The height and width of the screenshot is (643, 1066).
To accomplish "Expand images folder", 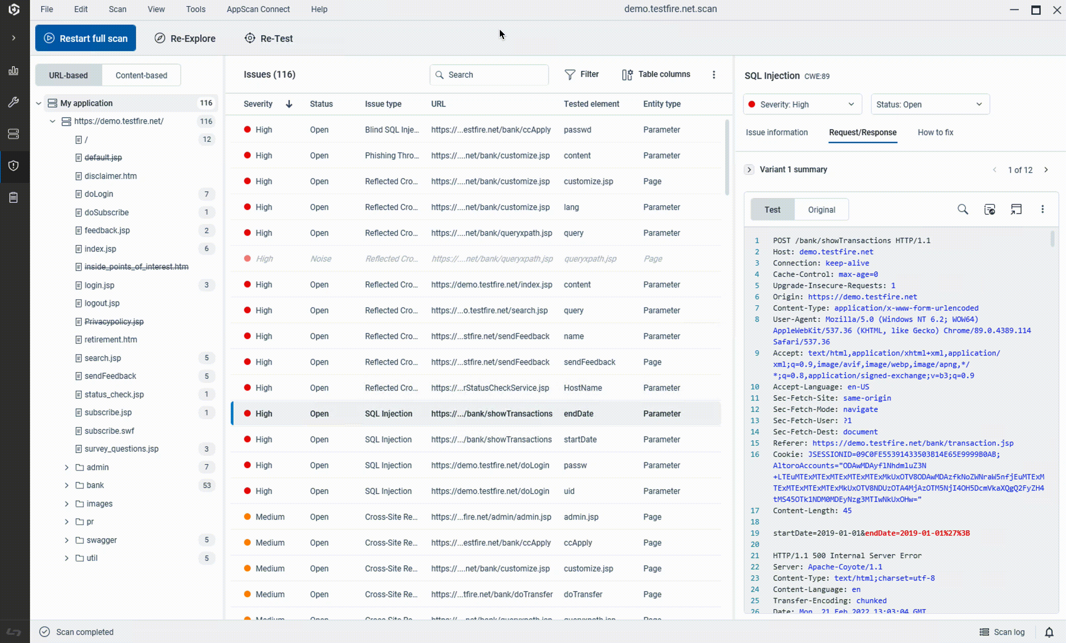I will pyautogui.click(x=67, y=504).
